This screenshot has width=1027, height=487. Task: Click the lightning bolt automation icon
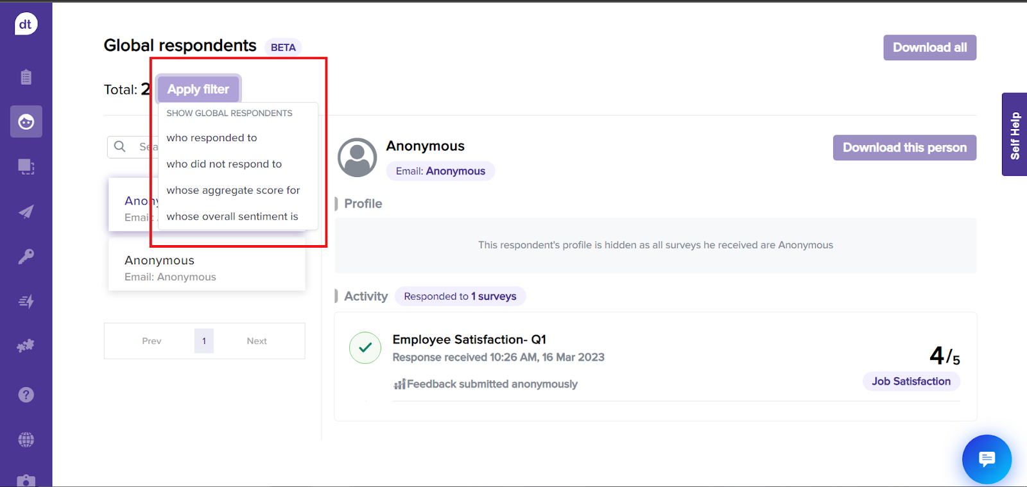26,302
